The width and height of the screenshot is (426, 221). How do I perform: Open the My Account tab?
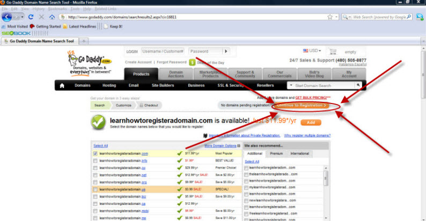tap(349, 74)
